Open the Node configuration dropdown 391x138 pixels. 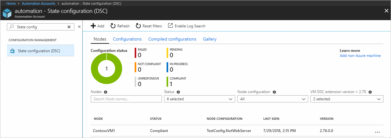(x=273, y=99)
